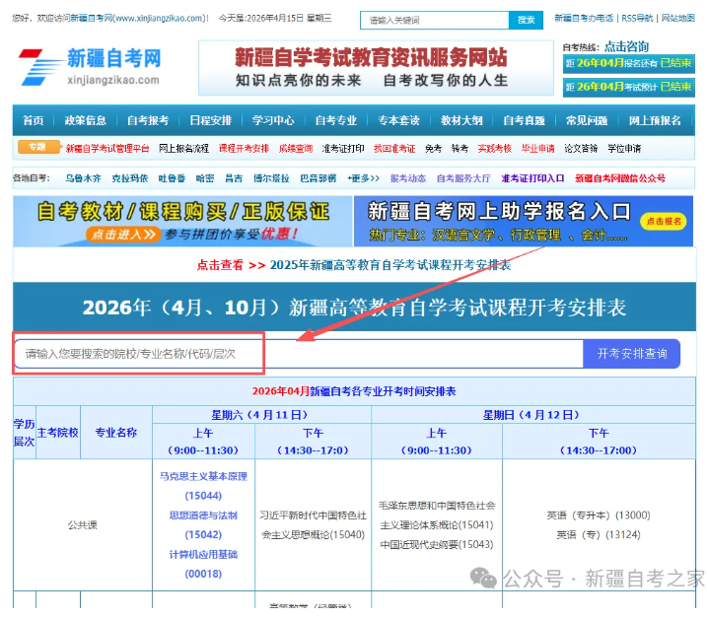Click the 院校/专业名称 search input field
Screen dimensions: 707x619
tap(299, 354)
